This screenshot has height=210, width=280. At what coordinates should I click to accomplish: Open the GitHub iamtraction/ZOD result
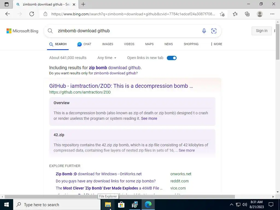pyautogui.click(x=121, y=86)
